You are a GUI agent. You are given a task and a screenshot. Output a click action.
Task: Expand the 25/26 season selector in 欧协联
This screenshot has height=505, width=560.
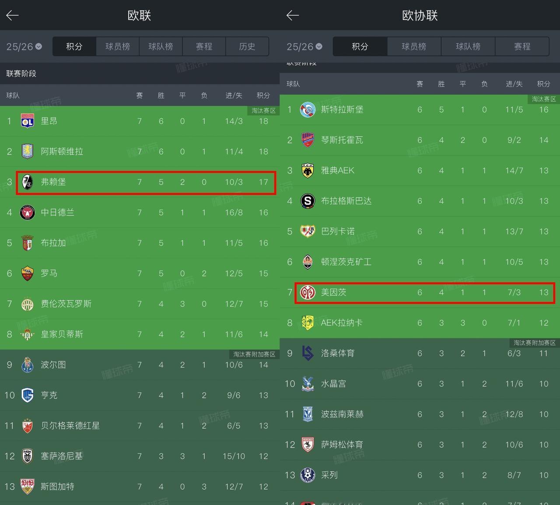(304, 46)
